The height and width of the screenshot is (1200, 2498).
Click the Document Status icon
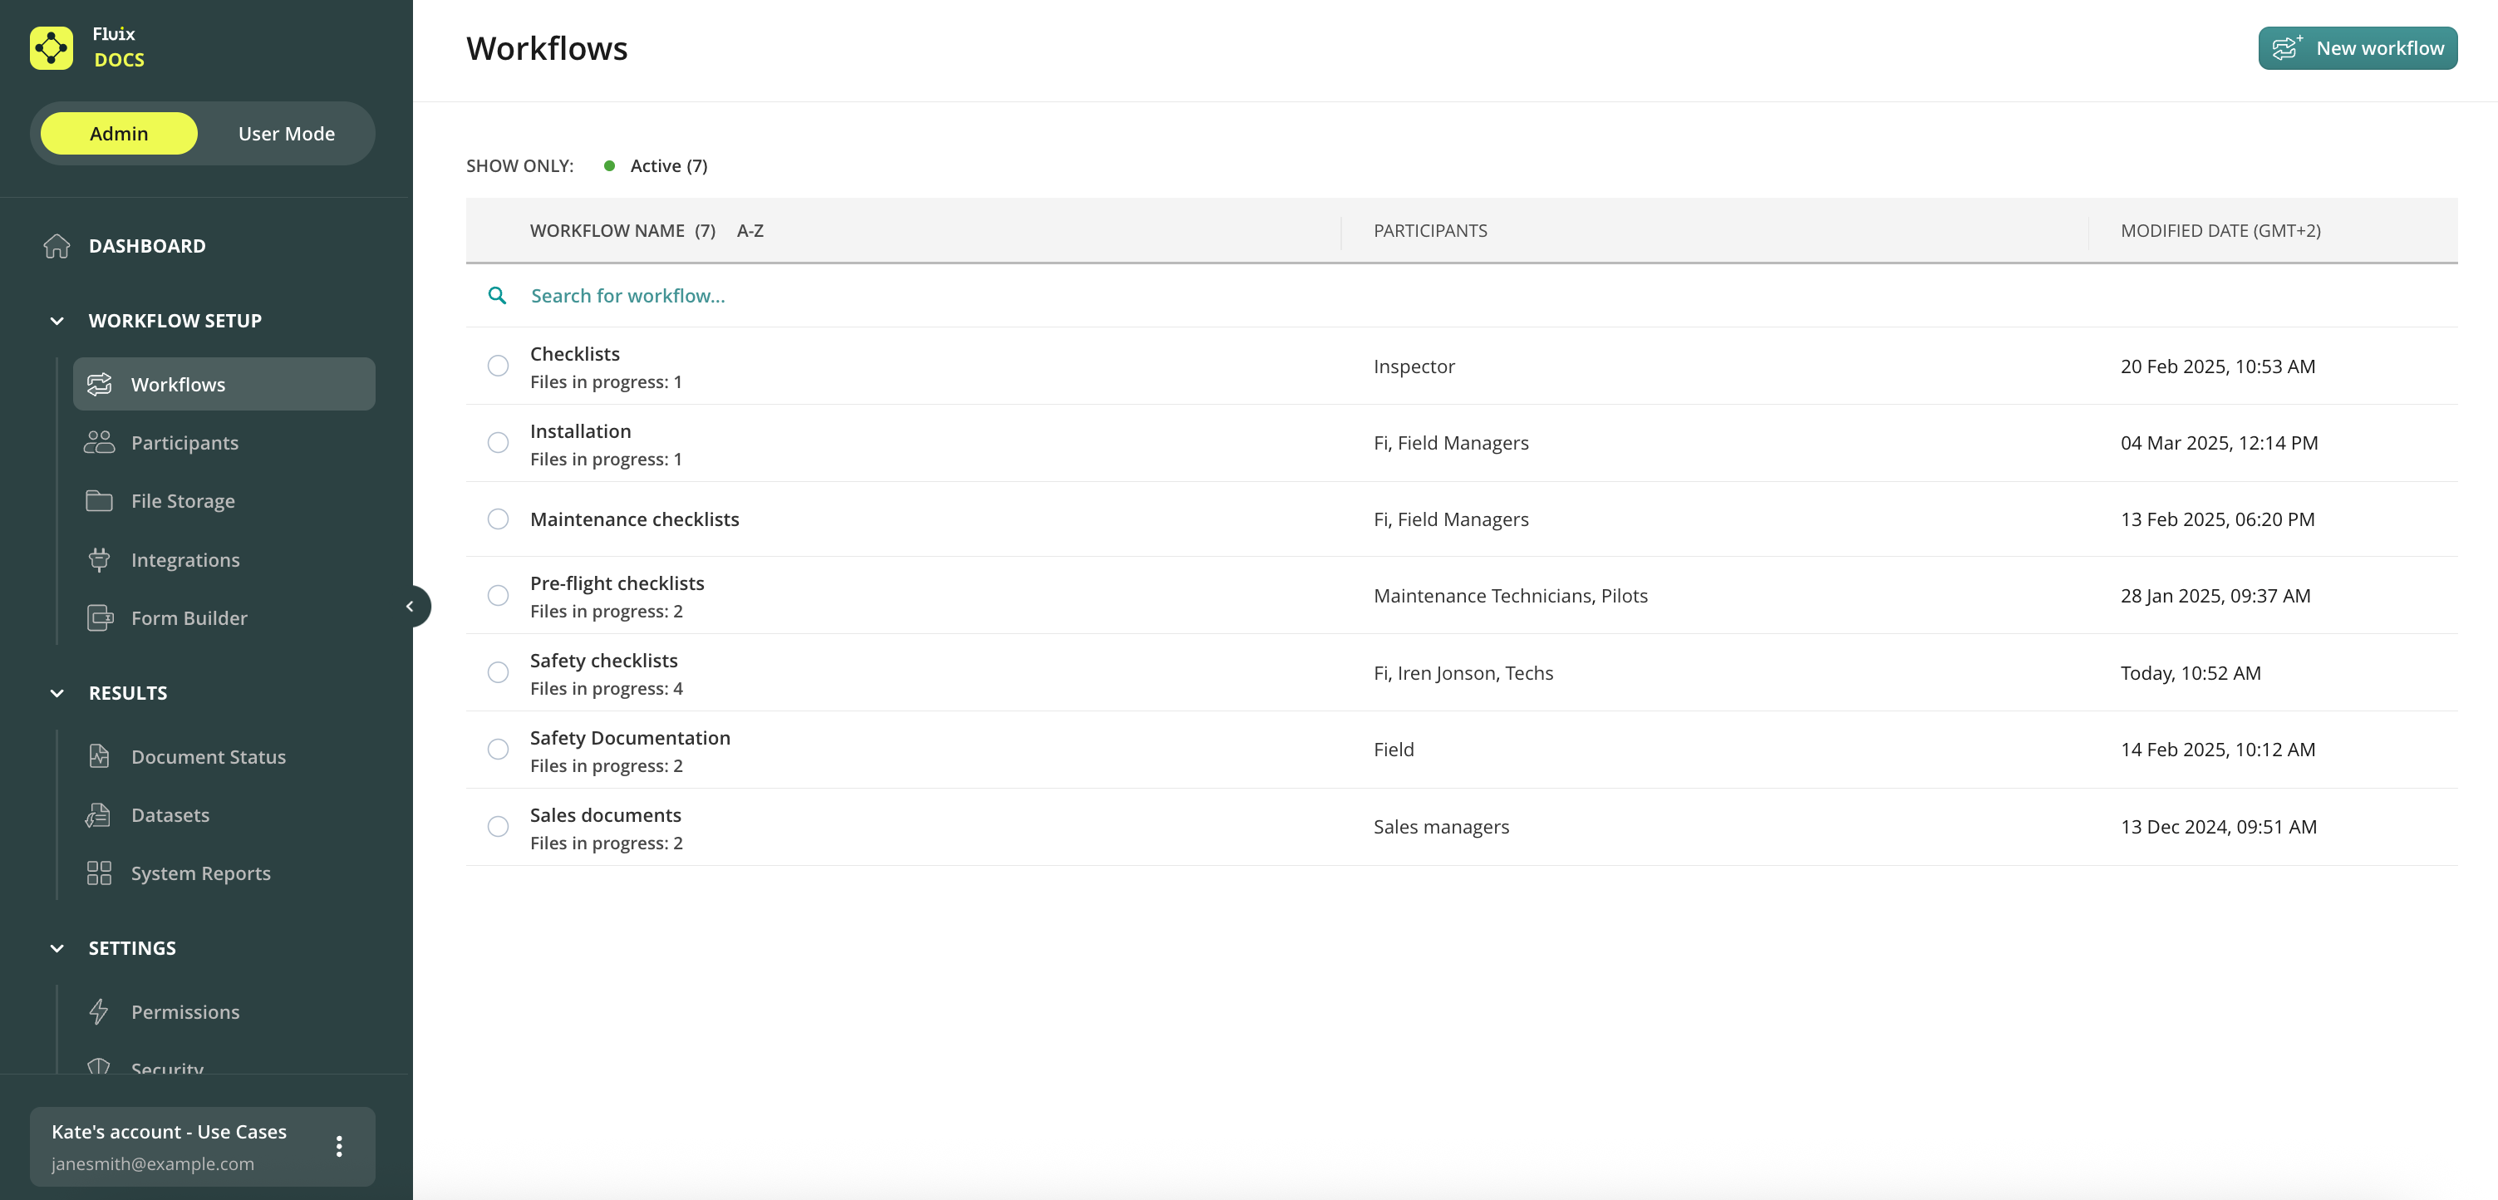pos(99,757)
